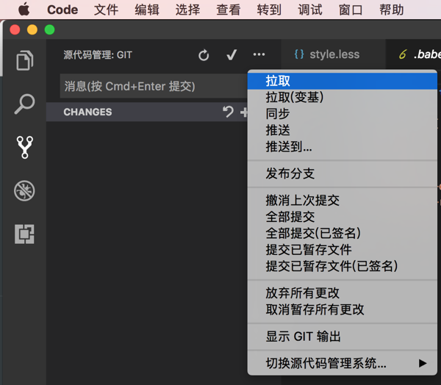441x385 pixels.
Task: Click the discard all changes arrow icon
Action: click(228, 112)
